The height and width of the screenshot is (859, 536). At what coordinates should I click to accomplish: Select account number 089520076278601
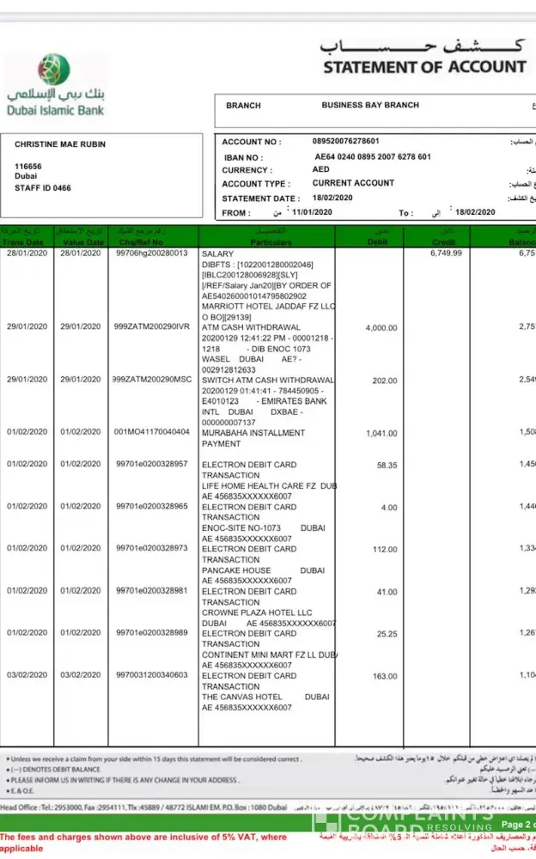pyautogui.click(x=346, y=141)
